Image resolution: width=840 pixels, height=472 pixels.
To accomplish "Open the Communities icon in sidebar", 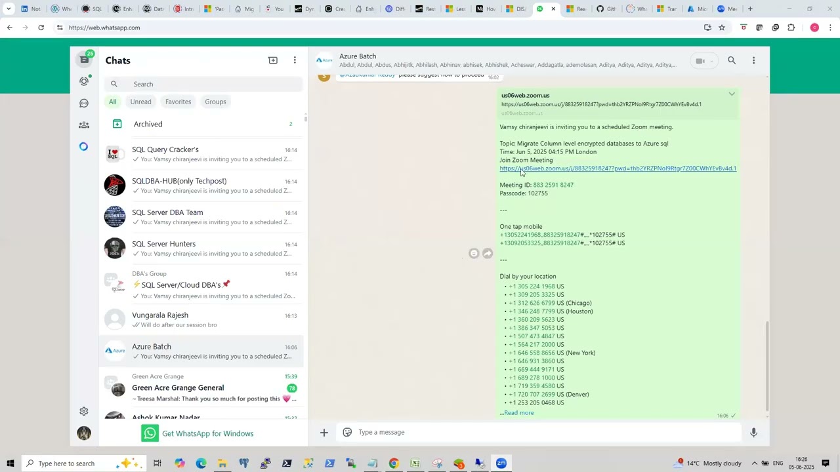I will tap(84, 125).
